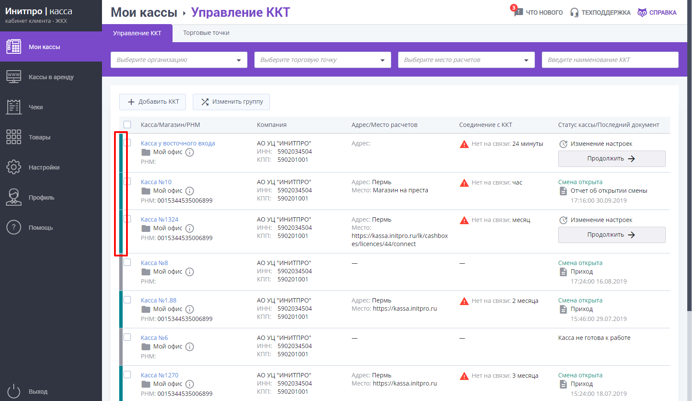Click the ТЕХПОДДЕРЖКА headset icon
692x401 pixels.
pos(575,12)
